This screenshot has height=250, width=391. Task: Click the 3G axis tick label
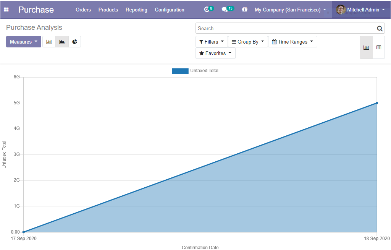[x=17, y=154]
